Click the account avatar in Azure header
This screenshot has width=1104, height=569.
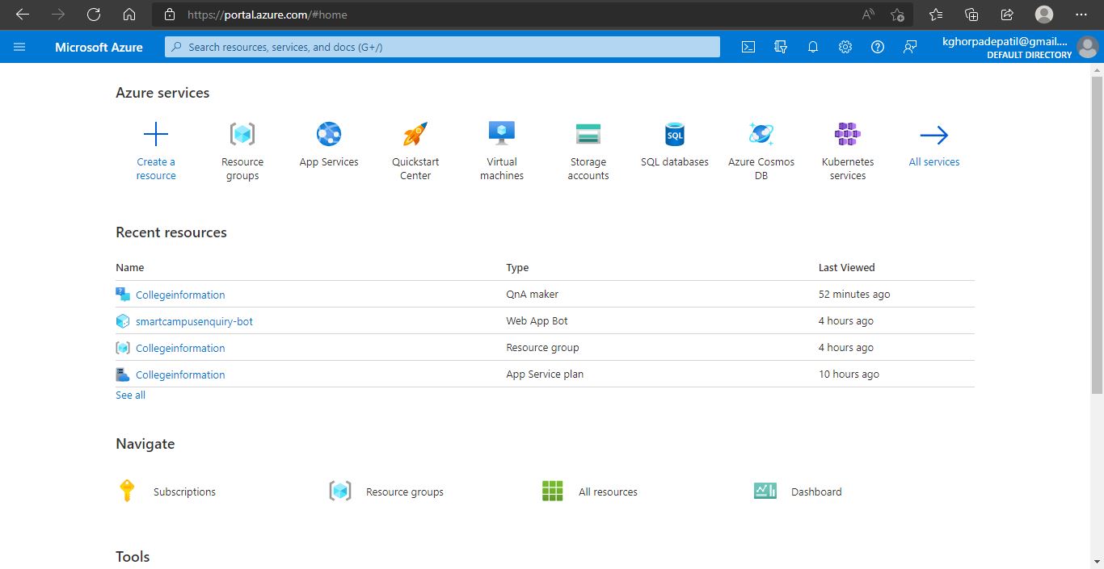point(1087,47)
